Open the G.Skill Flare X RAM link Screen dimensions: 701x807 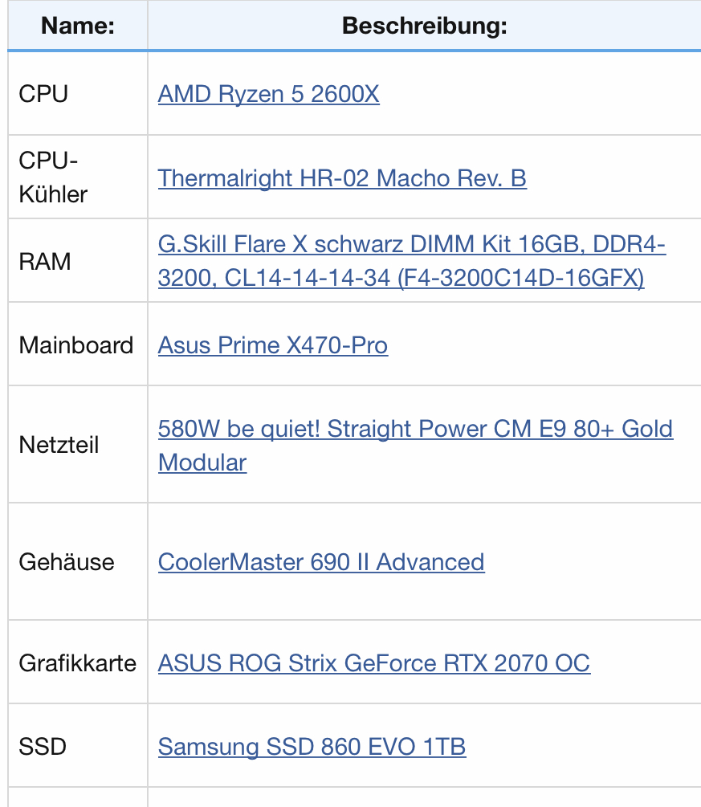pyautogui.click(x=412, y=261)
